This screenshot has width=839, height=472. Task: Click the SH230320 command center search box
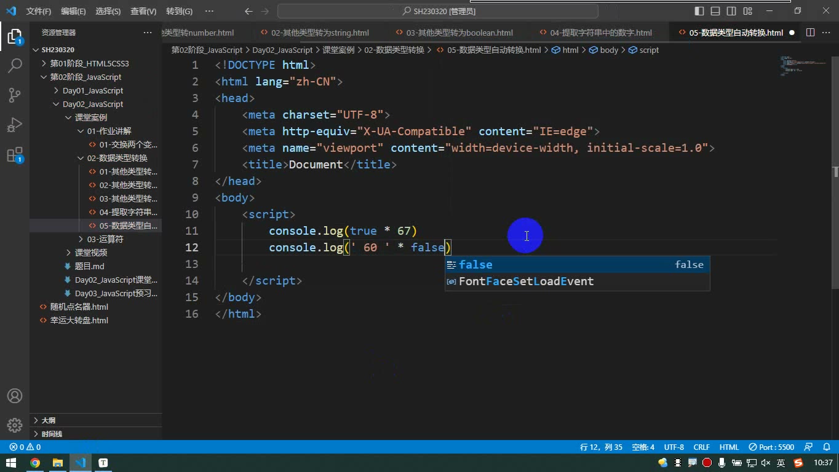tap(438, 11)
